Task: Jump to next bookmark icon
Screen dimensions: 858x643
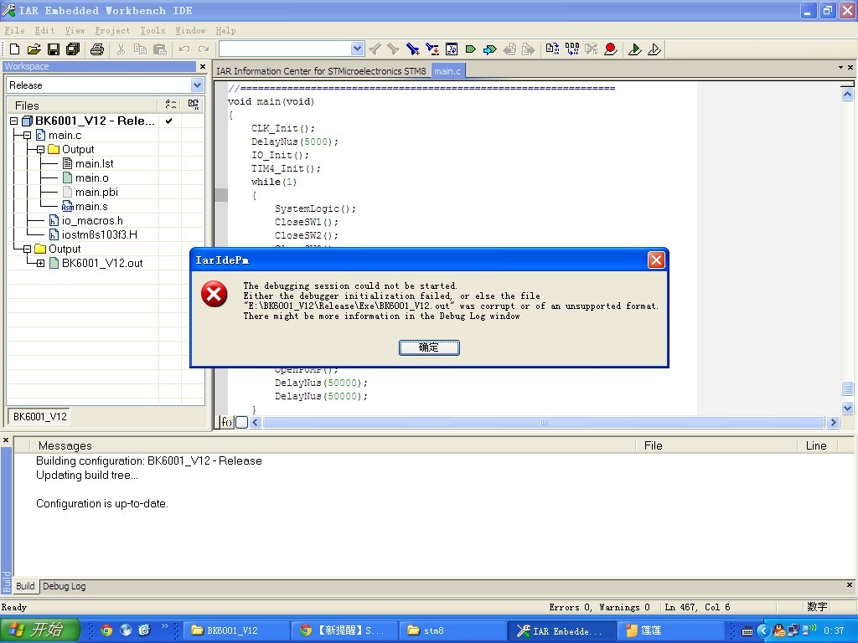Action: pyautogui.click(x=489, y=49)
